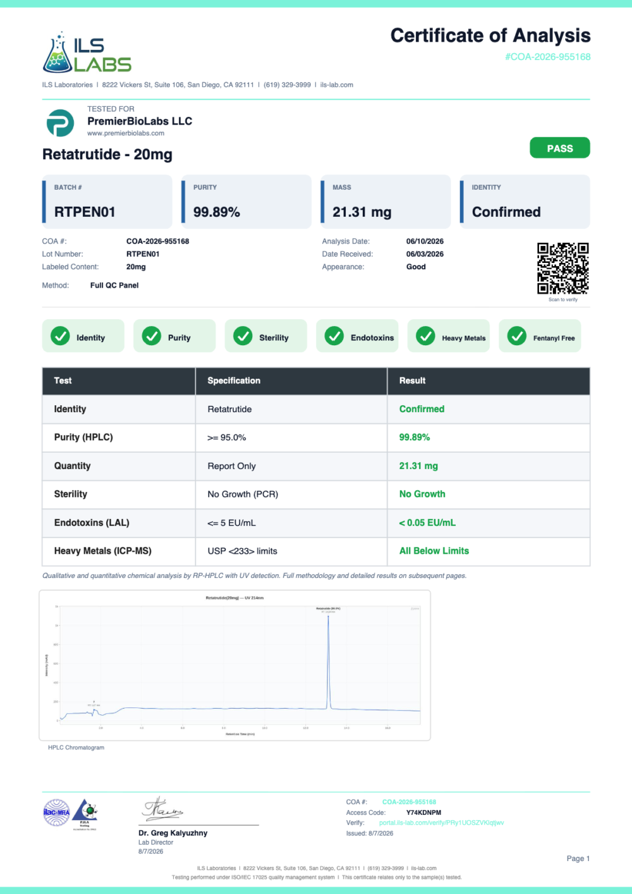
Task: Click the Purity (HPLC) row label
Action: (x=83, y=437)
